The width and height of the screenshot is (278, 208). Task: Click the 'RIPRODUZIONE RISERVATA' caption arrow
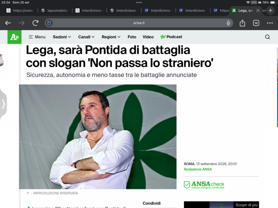point(28,193)
